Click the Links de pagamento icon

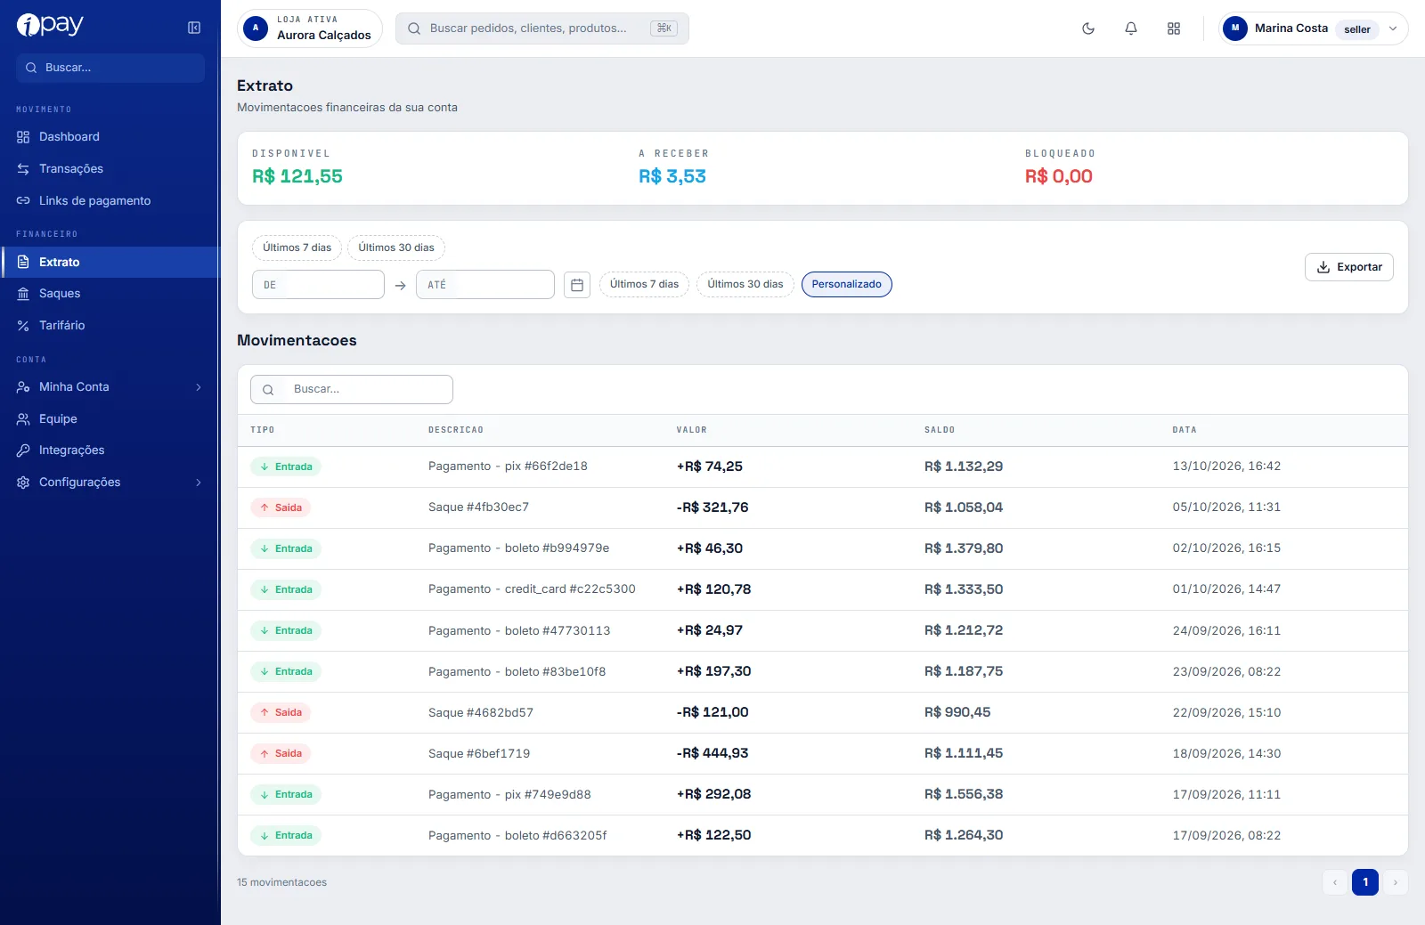(23, 201)
